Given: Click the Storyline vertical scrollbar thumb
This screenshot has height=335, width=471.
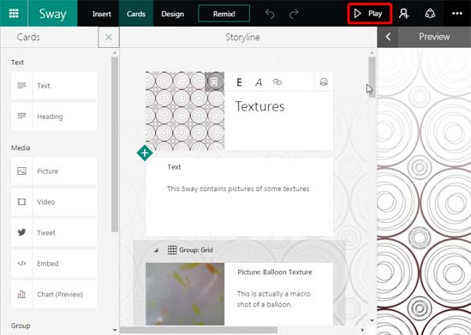Looking at the screenshot, I should pos(372,76).
